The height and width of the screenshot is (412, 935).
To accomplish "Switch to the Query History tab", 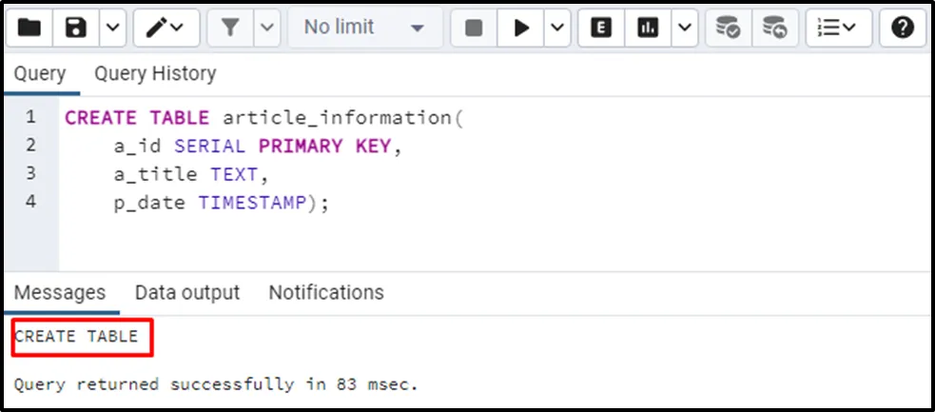I will pyautogui.click(x=155, y=74).
